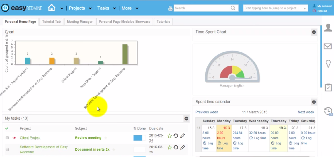The image size is (334, 157).
Task: Edit Review meeting with pencil icon
Action: (x=183, y=136)
